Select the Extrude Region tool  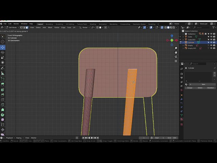pos(3,85)
